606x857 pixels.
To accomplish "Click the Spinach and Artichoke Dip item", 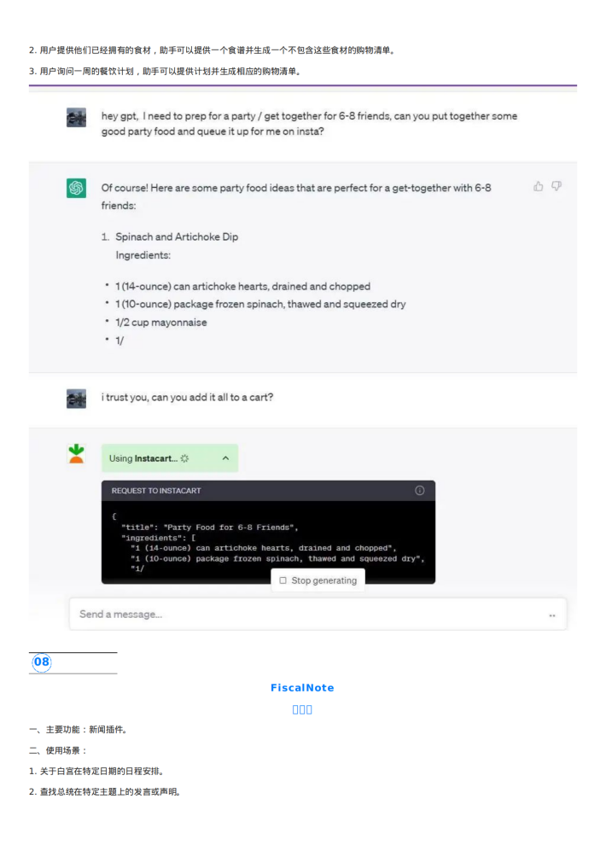I will point(177,236).
